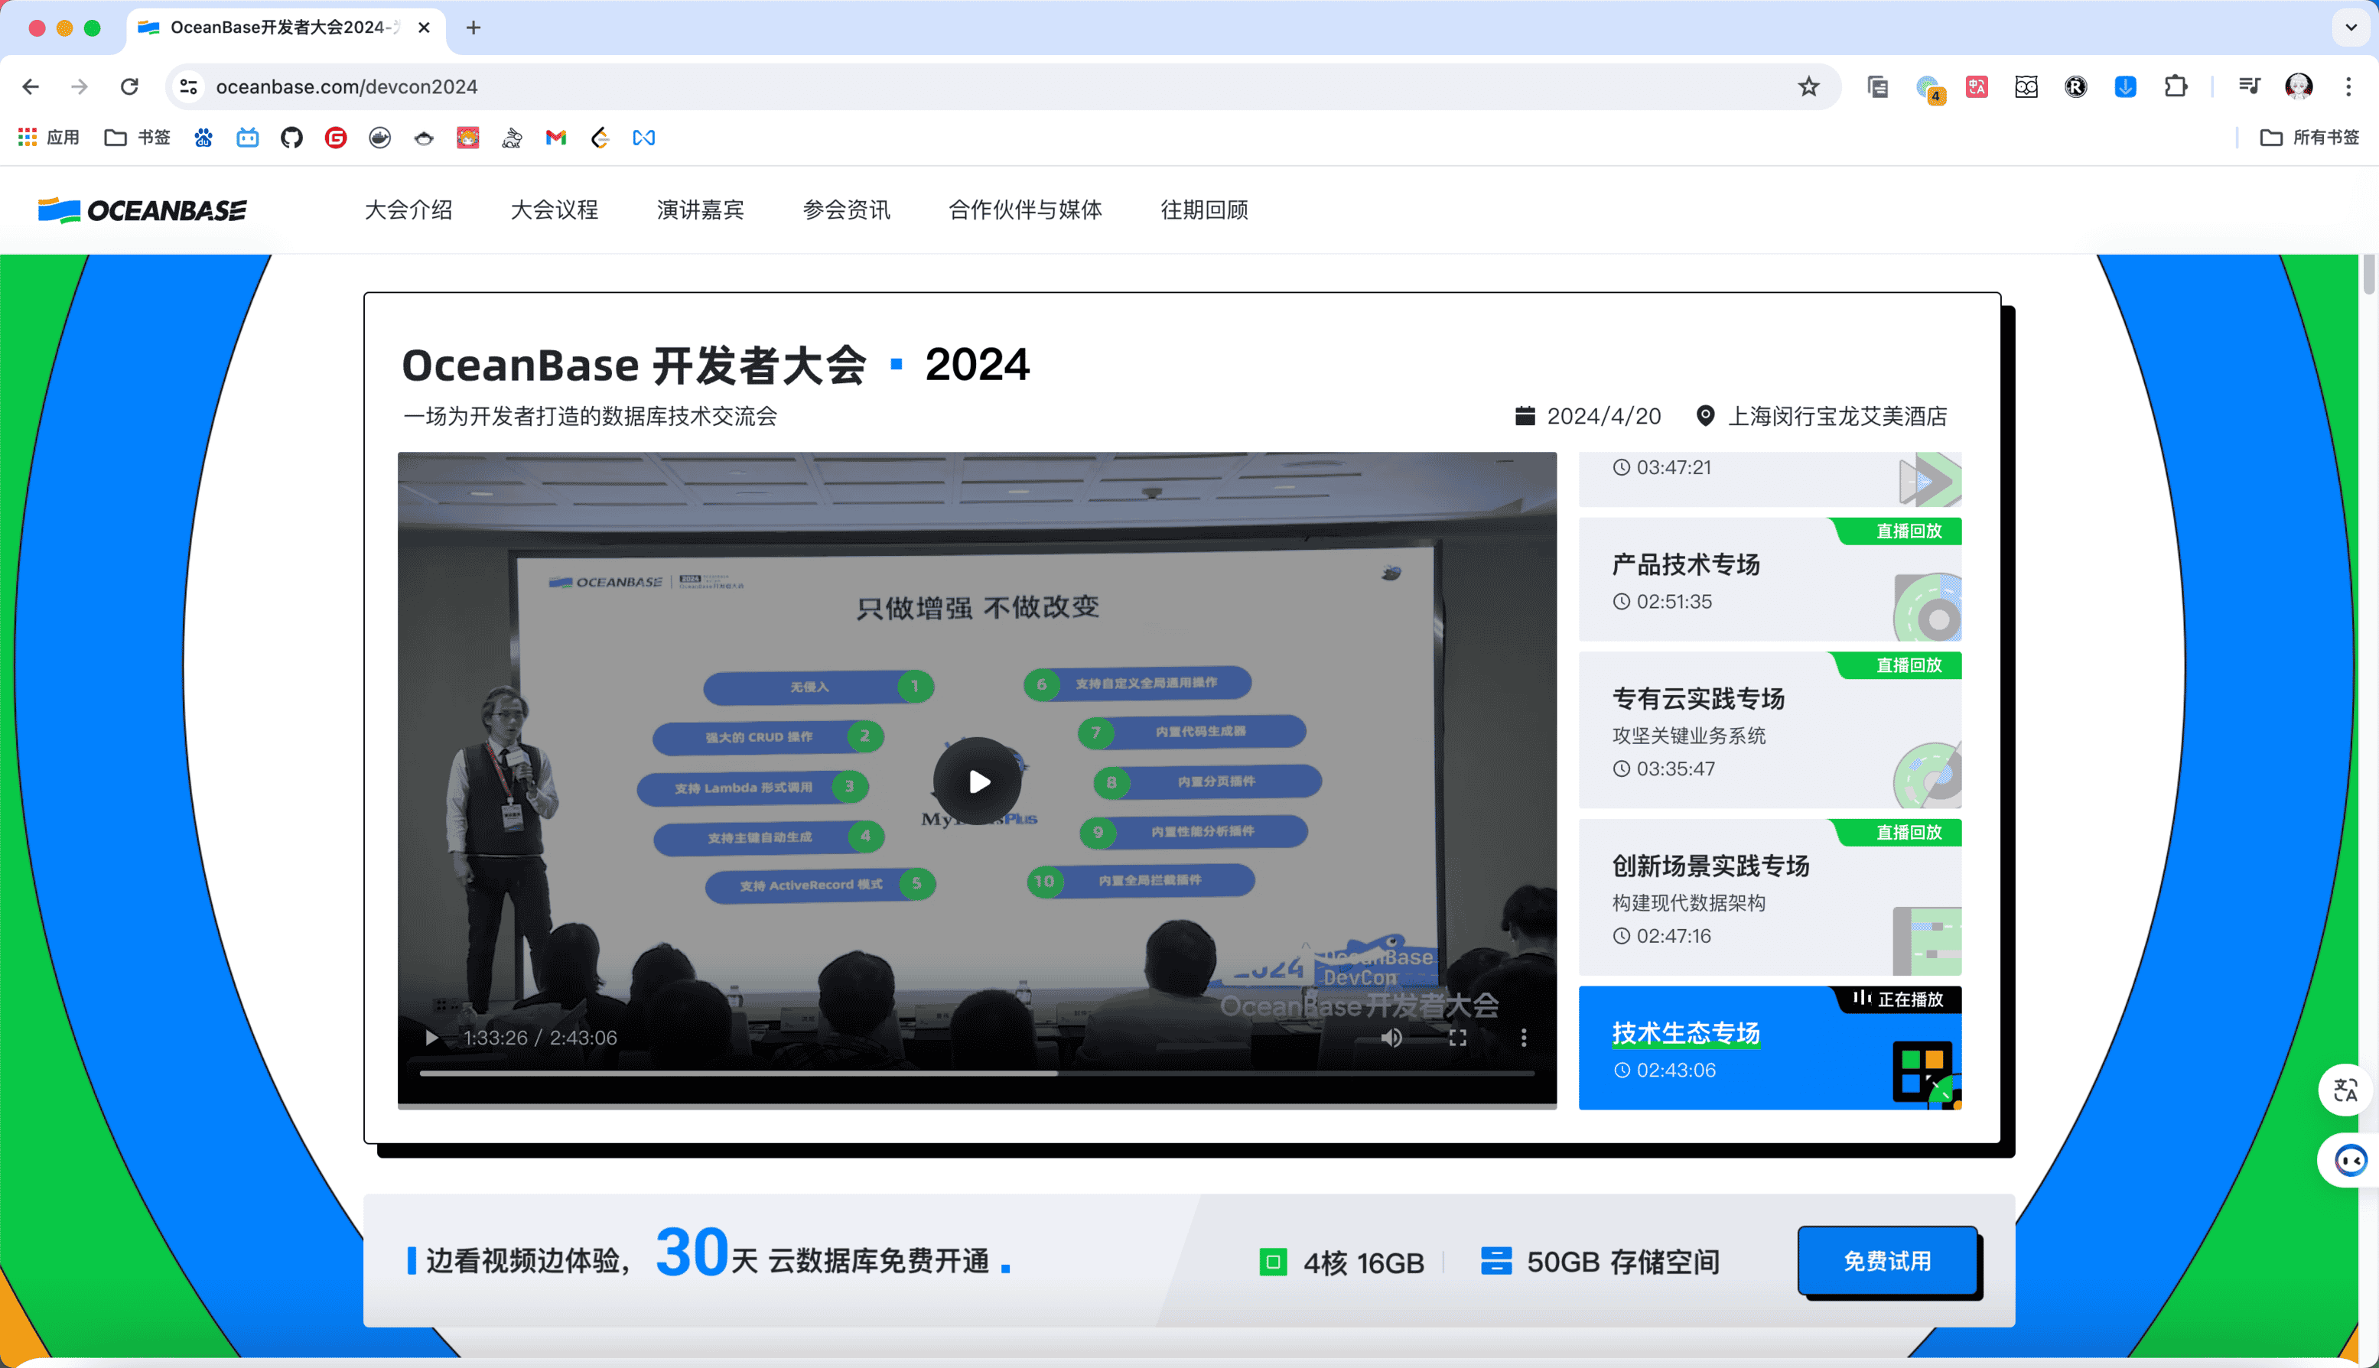Open the 所有书签 folder dropdown
The image size is (2379, 1368).
(x=2309, y=138)
